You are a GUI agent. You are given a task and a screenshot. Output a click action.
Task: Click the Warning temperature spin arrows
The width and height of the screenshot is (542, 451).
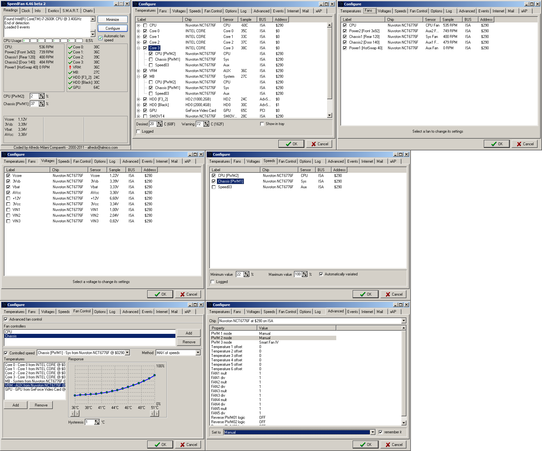(206, 124)
